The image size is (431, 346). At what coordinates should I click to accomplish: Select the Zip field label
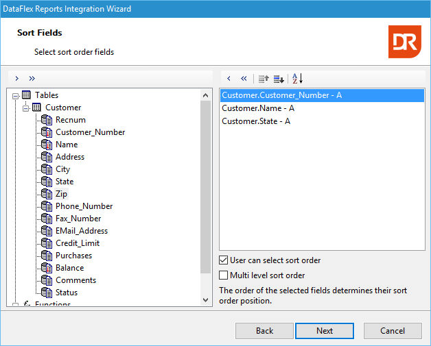62,194
